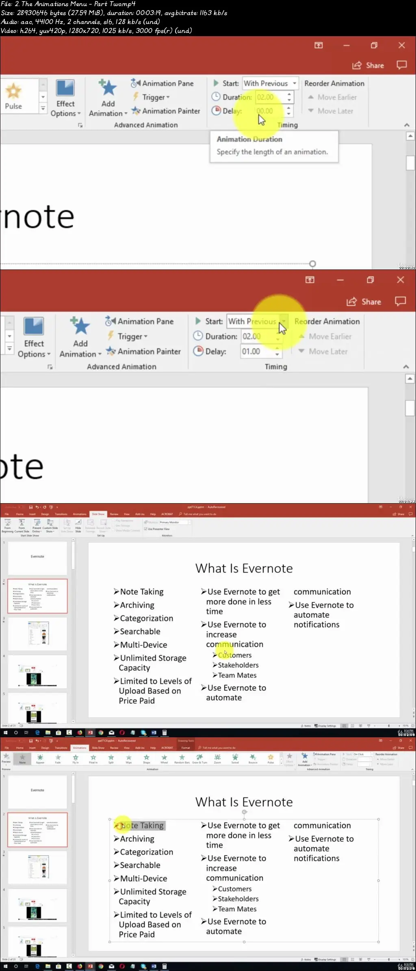Select the Wheel animation in the bottom frame
Viewport: 416px width, 971px height.
pyautogui.click(x=164, y=759)
